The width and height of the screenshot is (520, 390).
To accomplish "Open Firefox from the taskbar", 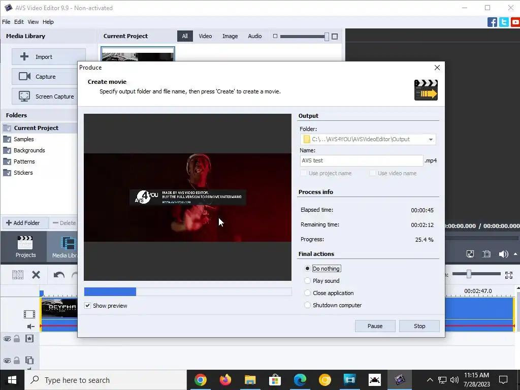I will pos(225,380).
